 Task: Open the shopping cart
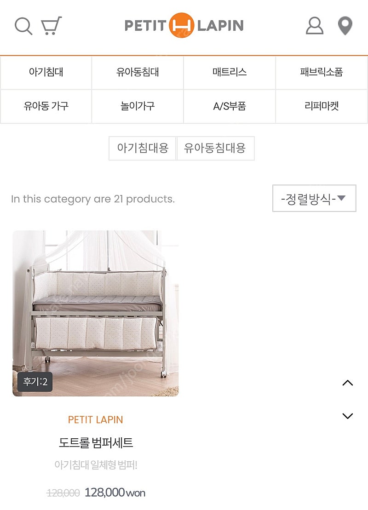pyautogui.click(x=51, y=26)
